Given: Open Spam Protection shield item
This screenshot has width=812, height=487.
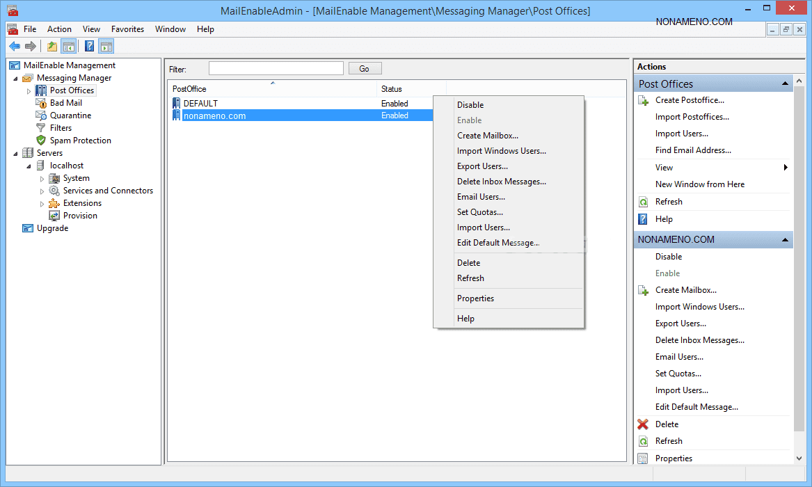Looking at the screenshot, I should pyautogui.click(x=80, y=141).
